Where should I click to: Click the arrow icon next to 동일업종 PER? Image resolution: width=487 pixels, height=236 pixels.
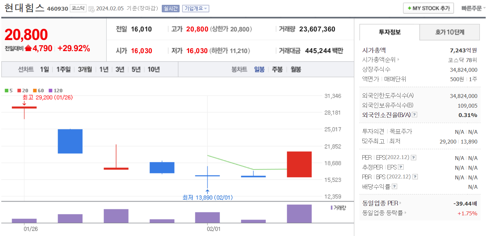[x=400, y=203]
